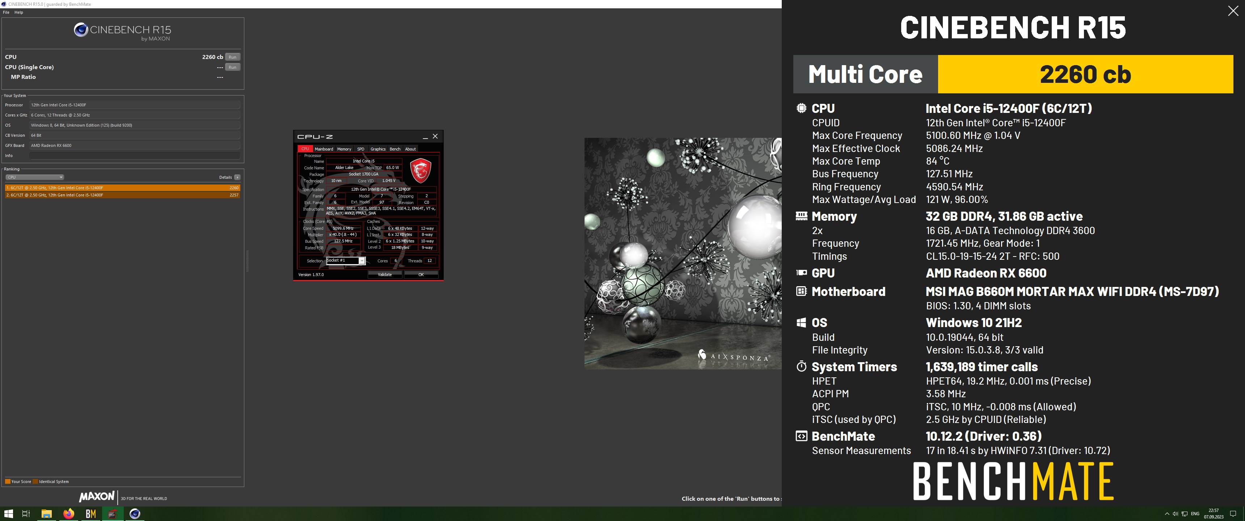Expand ranking Details arrow button
Image resolution: width=1245 pixels, height=521 pixels.
click(237, 177)
